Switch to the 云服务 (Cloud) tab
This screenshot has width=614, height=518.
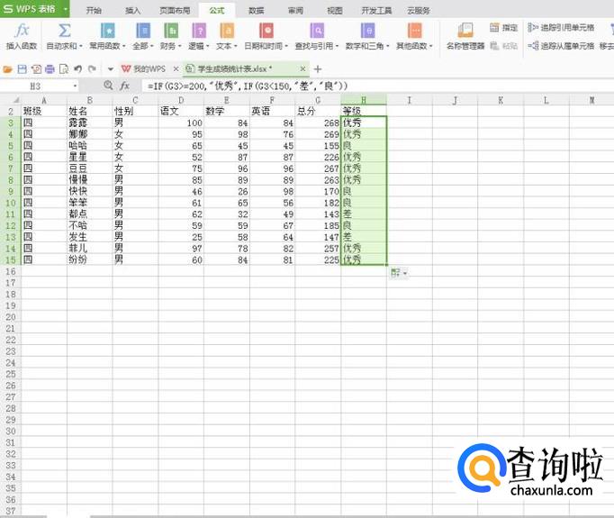[419, 11]
